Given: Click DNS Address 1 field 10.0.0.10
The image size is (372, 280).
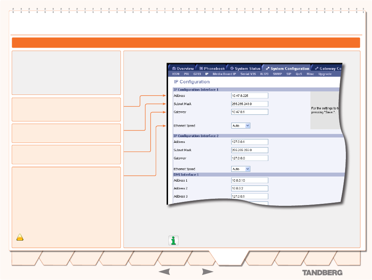Looking at the screenshot, I should (x=250, y=180).
